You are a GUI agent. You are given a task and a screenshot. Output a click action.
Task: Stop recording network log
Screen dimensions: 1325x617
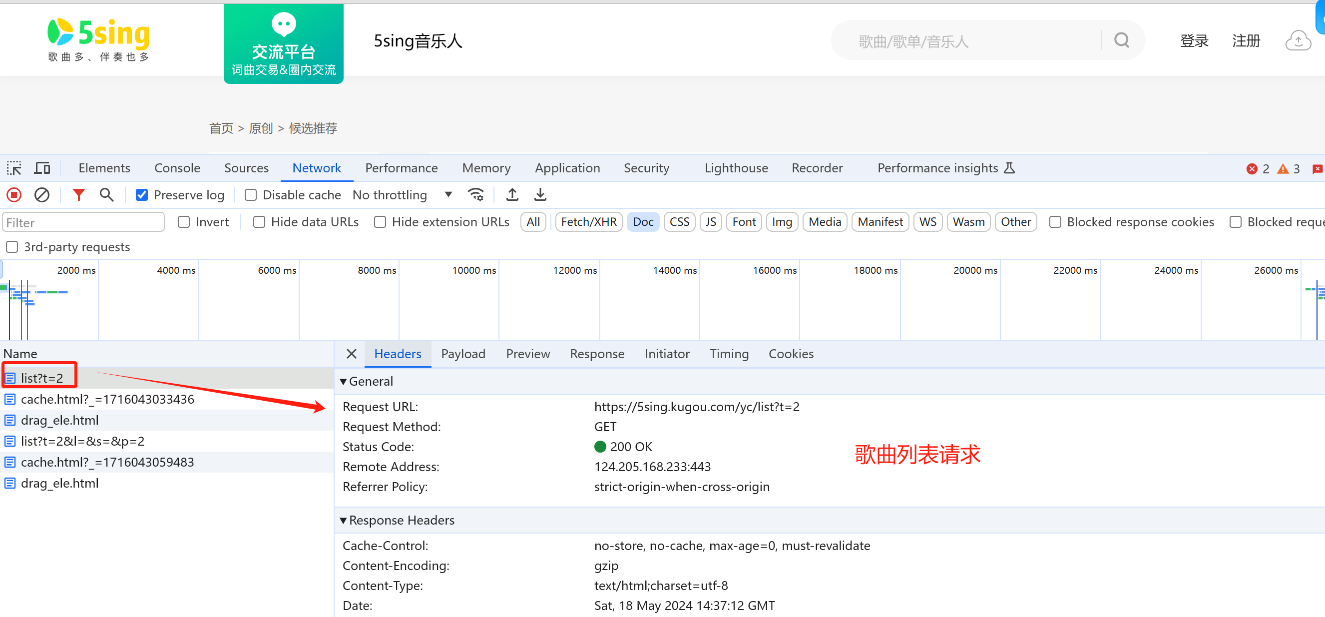point(14,195)
